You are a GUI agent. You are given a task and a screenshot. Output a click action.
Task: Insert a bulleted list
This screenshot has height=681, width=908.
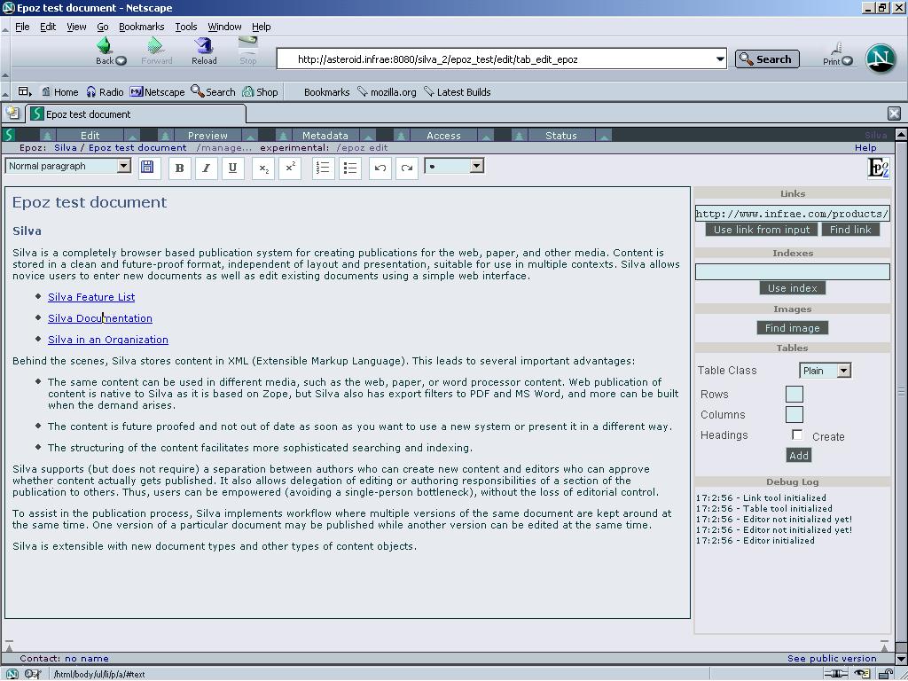[x=349, y=168]
